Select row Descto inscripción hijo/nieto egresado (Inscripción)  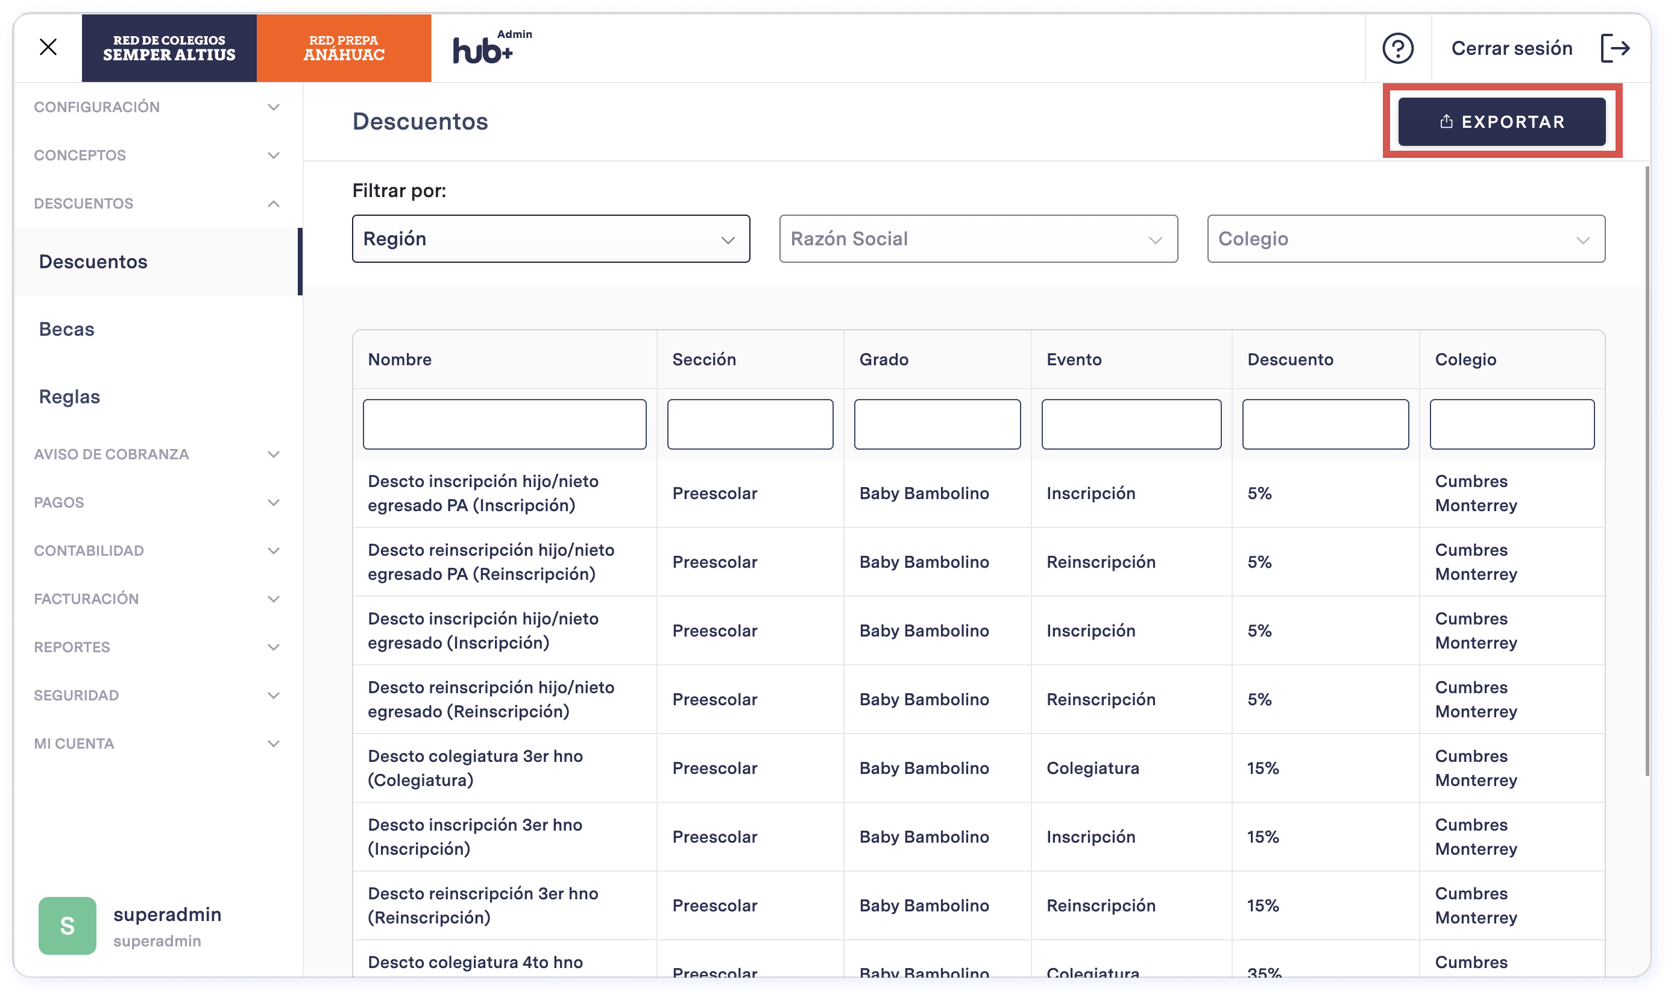(978, 631)
